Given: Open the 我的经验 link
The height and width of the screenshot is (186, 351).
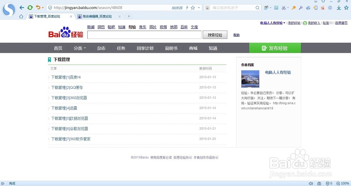Looking at the screenshot, I should click(294, 23).
